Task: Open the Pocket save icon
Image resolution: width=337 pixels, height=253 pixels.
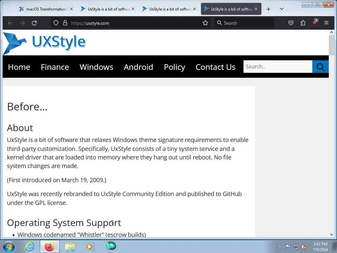Action: pos(291,23)
